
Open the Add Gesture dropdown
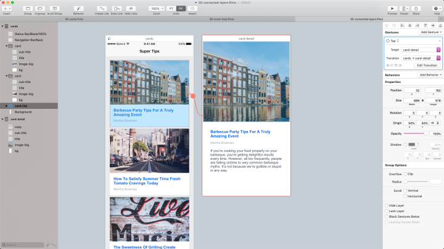430,32
